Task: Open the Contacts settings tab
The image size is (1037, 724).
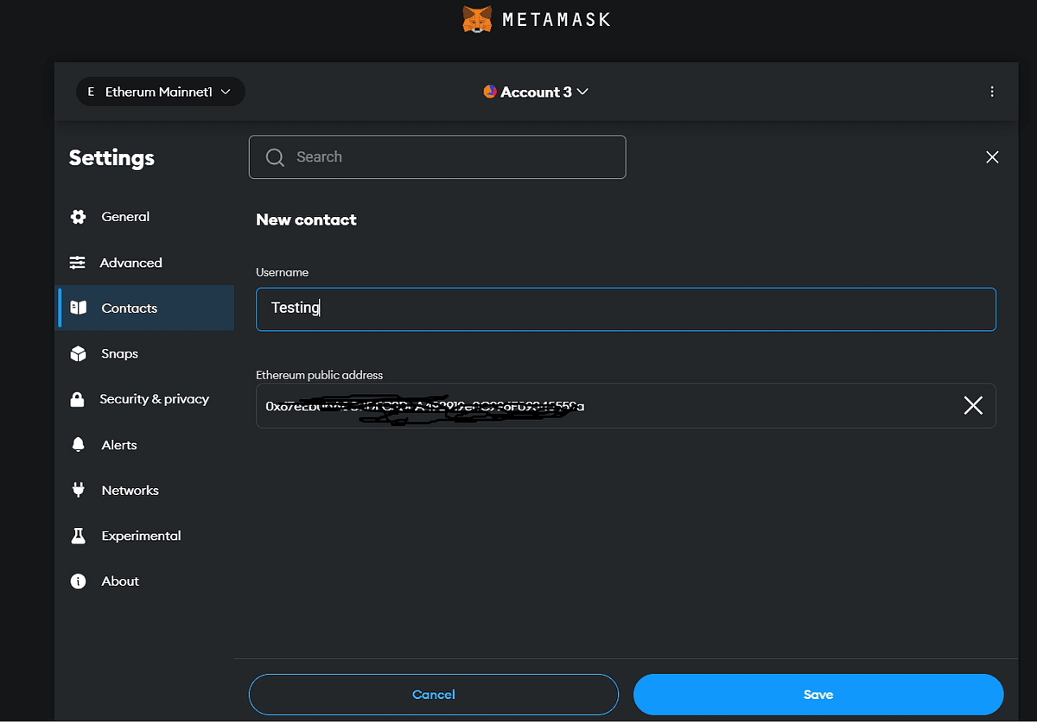Action: [129, 308]
